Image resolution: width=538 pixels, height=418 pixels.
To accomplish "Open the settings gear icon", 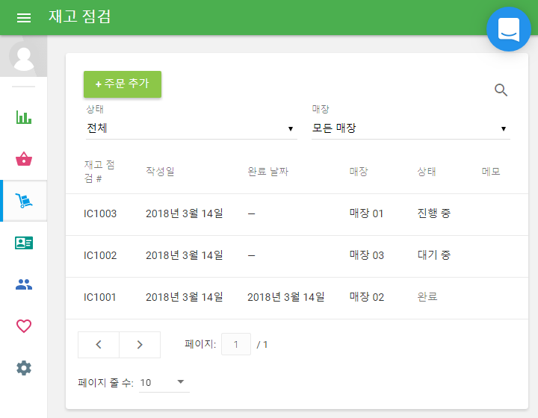I will coord(24,368).
